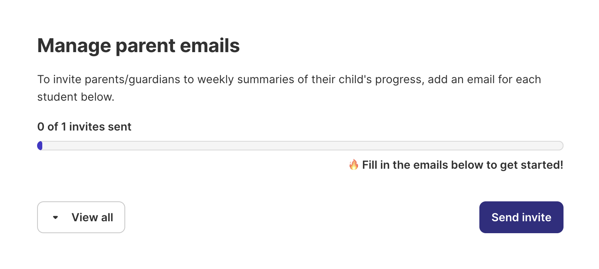
Task: Open the student list via View all
Action: click(x=81, y=217)
